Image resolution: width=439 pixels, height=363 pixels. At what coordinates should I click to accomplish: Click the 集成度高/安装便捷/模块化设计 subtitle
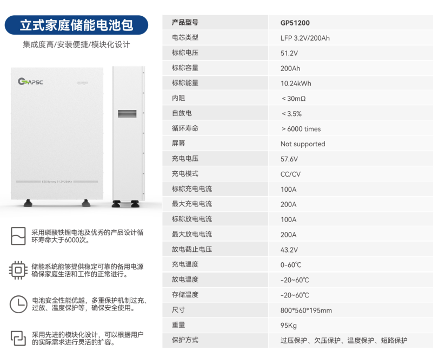tap(76, 44)
